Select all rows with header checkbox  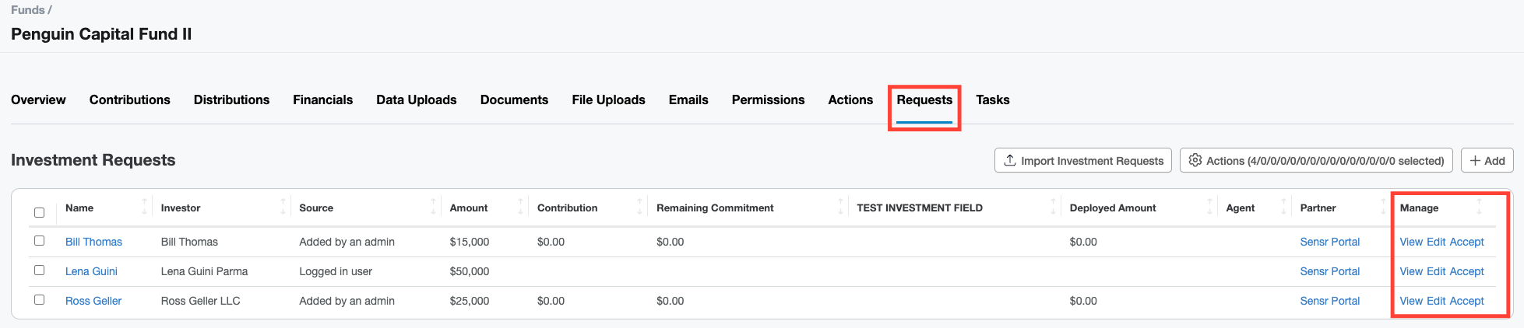pyautogui.click(x=40, y=212)
